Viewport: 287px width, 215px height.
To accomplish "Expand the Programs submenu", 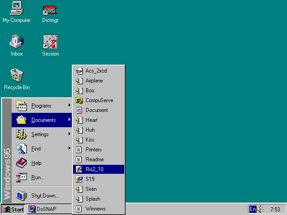I will [x=42, y=106].
